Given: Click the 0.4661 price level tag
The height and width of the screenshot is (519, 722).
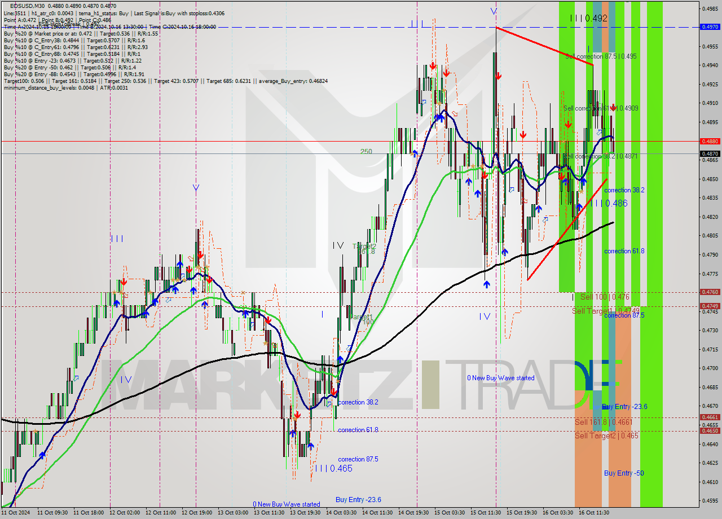Looking at the screenshot, I should 709,417.
